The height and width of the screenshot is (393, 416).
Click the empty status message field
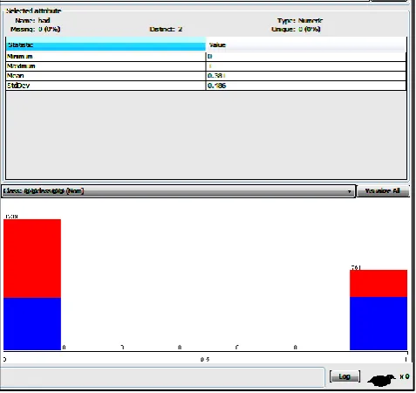click(162, 377)
